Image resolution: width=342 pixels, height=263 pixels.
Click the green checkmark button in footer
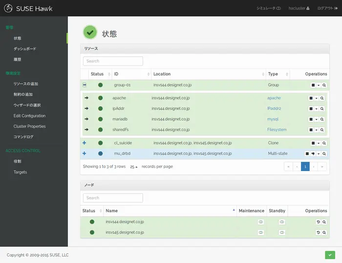point(330,255)
